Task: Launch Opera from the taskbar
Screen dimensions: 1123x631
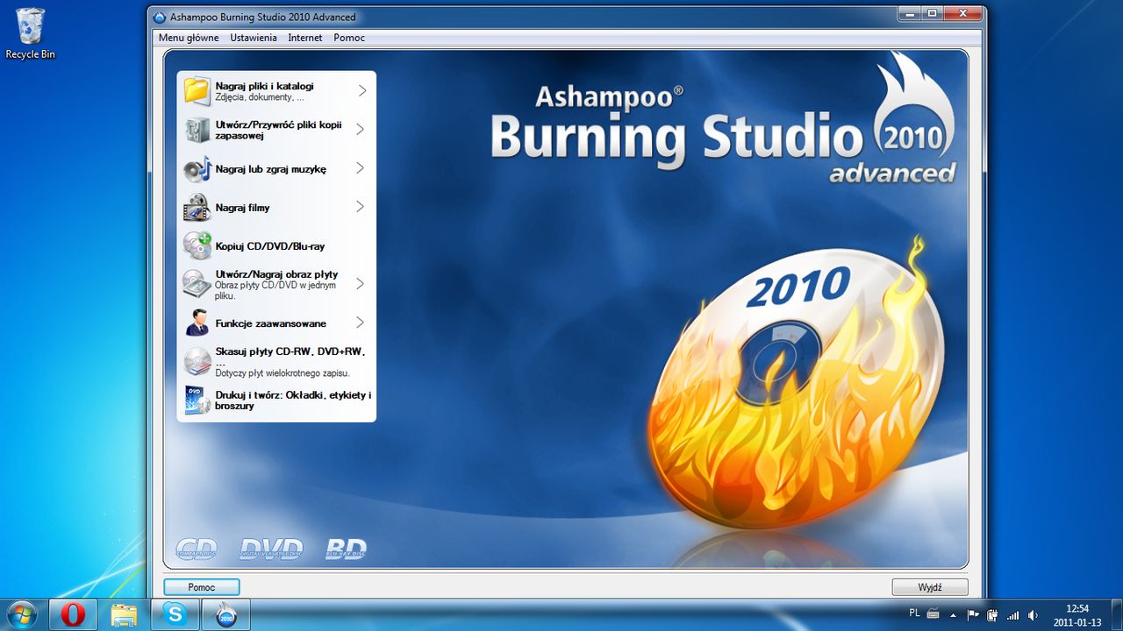Action: (73, 614)
